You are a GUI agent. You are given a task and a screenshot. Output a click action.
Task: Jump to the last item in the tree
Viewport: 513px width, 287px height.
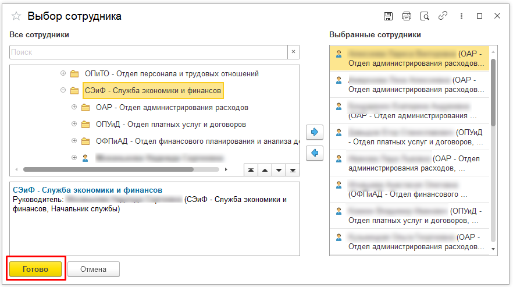293,170
